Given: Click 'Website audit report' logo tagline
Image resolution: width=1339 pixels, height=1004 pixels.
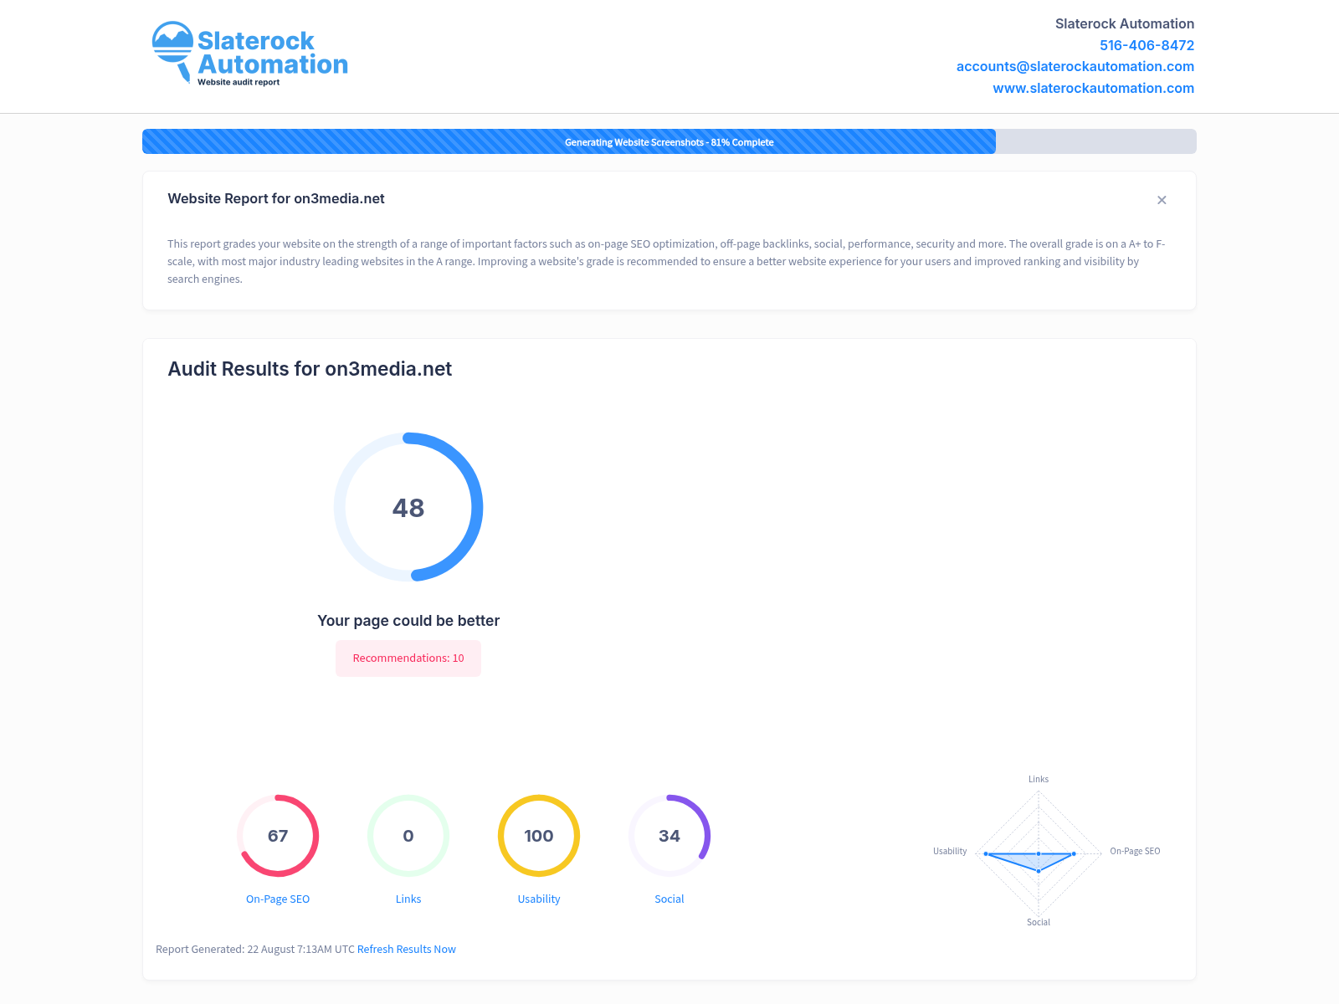Looking at the screenshot, I should point(239,82).
